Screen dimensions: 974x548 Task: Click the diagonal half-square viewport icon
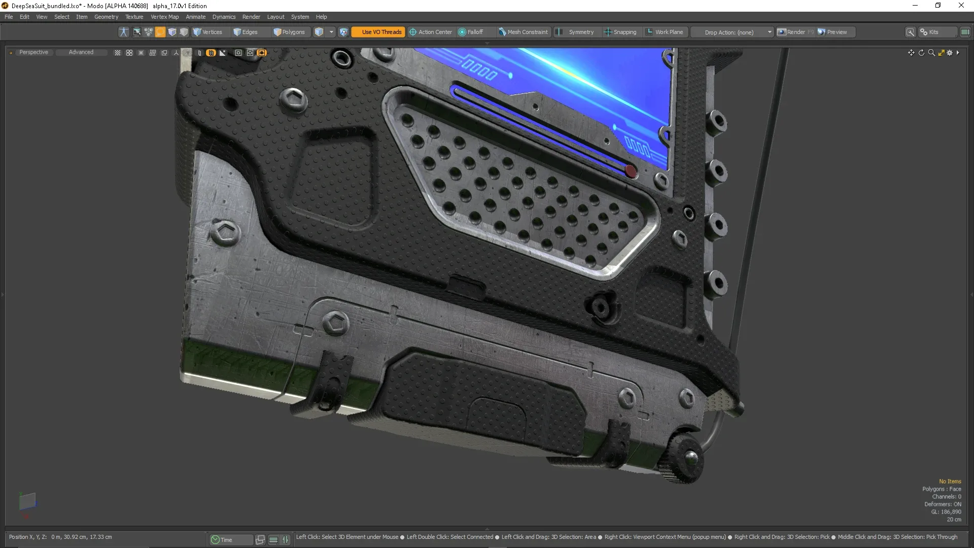(223, 53)
